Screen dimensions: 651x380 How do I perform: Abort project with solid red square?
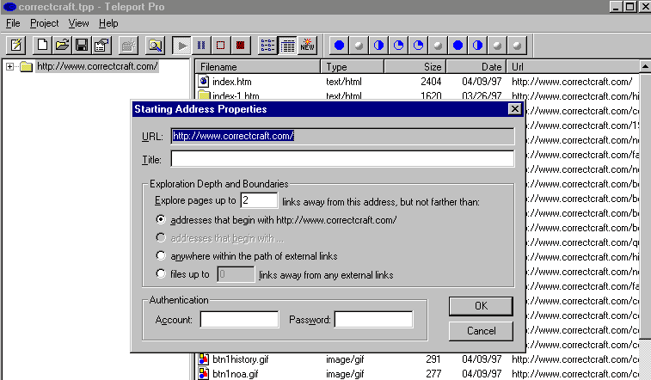coord(241,46)
